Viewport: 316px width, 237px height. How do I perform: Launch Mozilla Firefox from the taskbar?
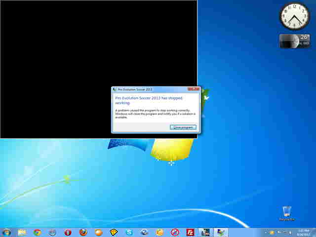tap(83, 233)
